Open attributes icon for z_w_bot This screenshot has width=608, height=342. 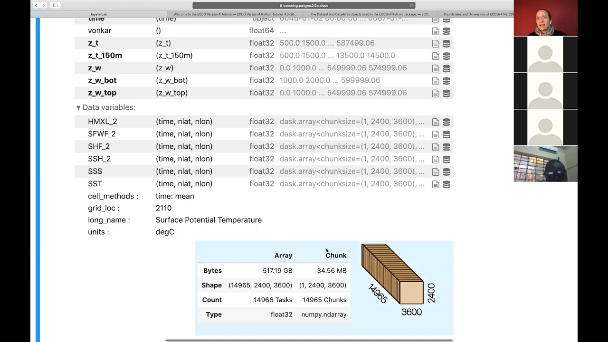coord(436,81)
